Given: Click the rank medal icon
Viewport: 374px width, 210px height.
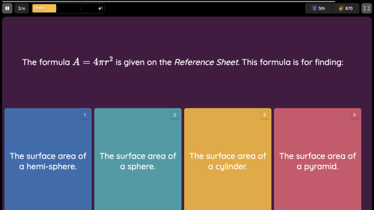Looking at the screenshot, I should 314,8.
